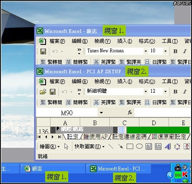Open the 繪圖(R) drawing menu
The height and width of the screenshot is (184, 192).
(50, 147)
